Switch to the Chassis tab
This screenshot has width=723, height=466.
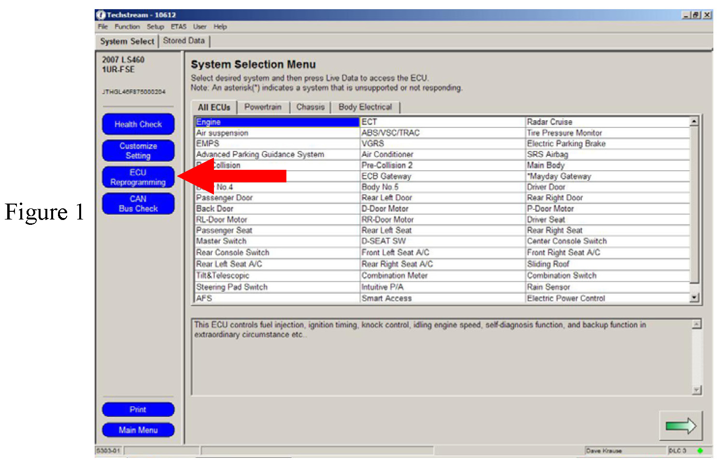pos(310,107)
